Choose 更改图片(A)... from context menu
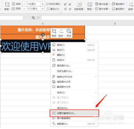The width and height of the screenshot is (134, 129). point(74,66)
